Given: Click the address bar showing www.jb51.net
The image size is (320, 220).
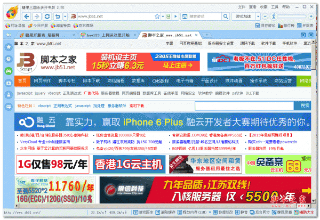Looking at the screenshot, I should (x=115, y=17).
